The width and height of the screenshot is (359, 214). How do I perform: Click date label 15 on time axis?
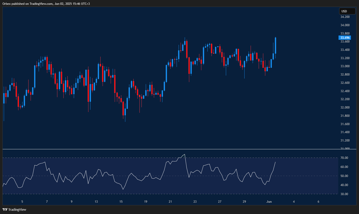pyautogui.click(x=121, y=202)
